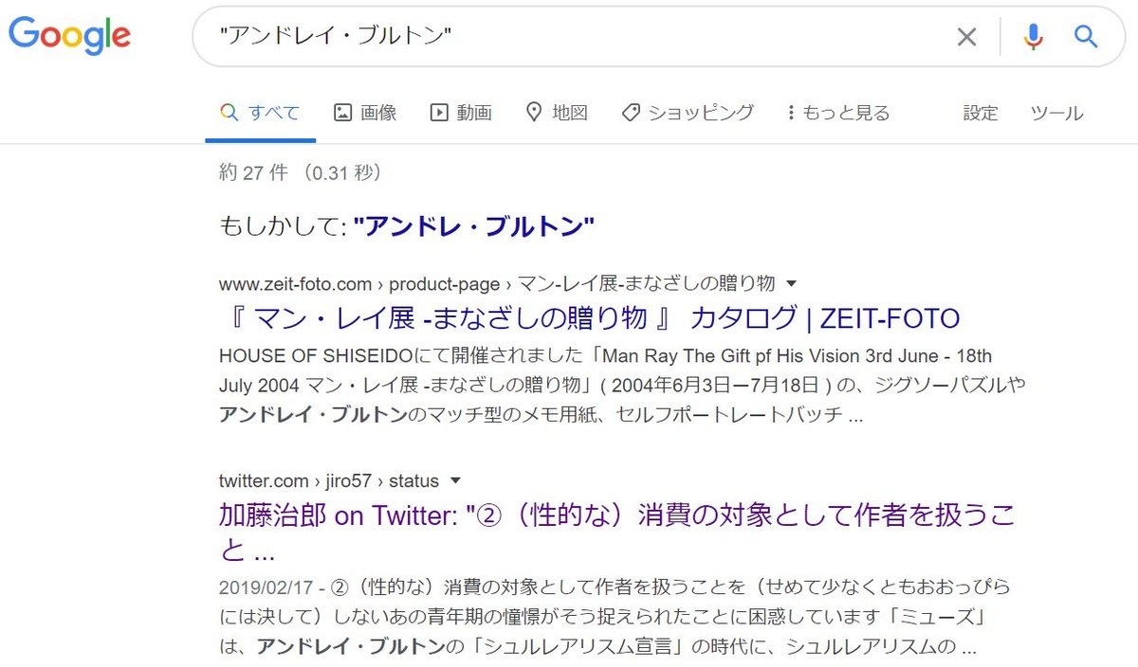Image resolution: width=1138 pixels, height=667 pixels.
Task: Switch to the 画像 tab
Action: coord(365,113)
